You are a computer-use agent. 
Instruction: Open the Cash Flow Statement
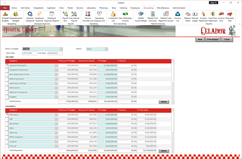click(212, 17)
